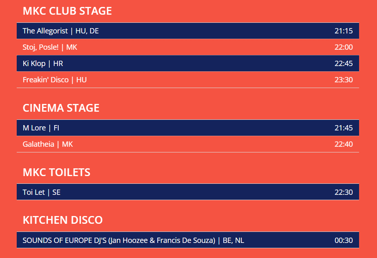
Task: Click the MKC CLUB STAGE heading
Action: (x=67, y=11)
